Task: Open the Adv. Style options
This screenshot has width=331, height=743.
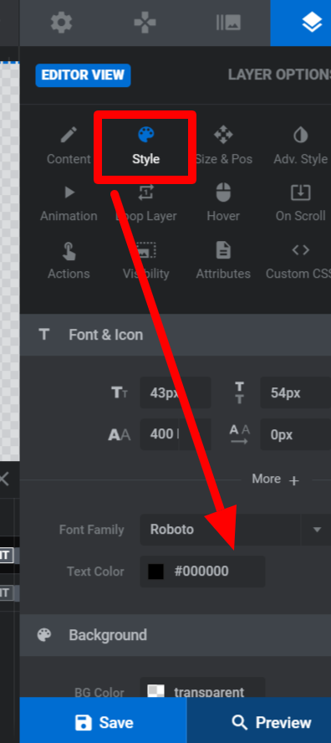Action: (301, 145)
